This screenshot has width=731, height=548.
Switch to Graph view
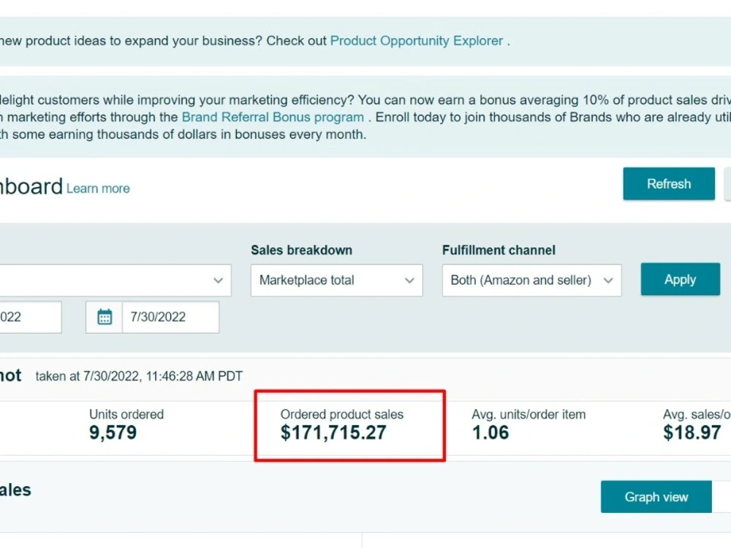click(656, 497)
